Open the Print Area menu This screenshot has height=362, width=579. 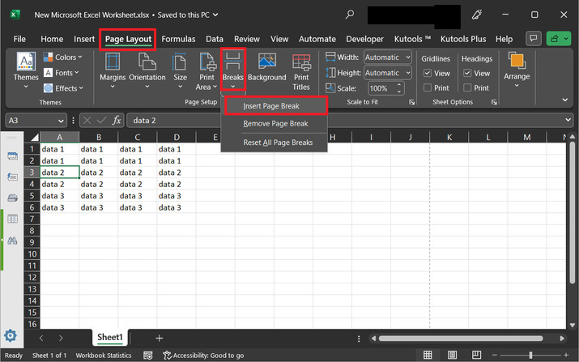pos(206,71)
